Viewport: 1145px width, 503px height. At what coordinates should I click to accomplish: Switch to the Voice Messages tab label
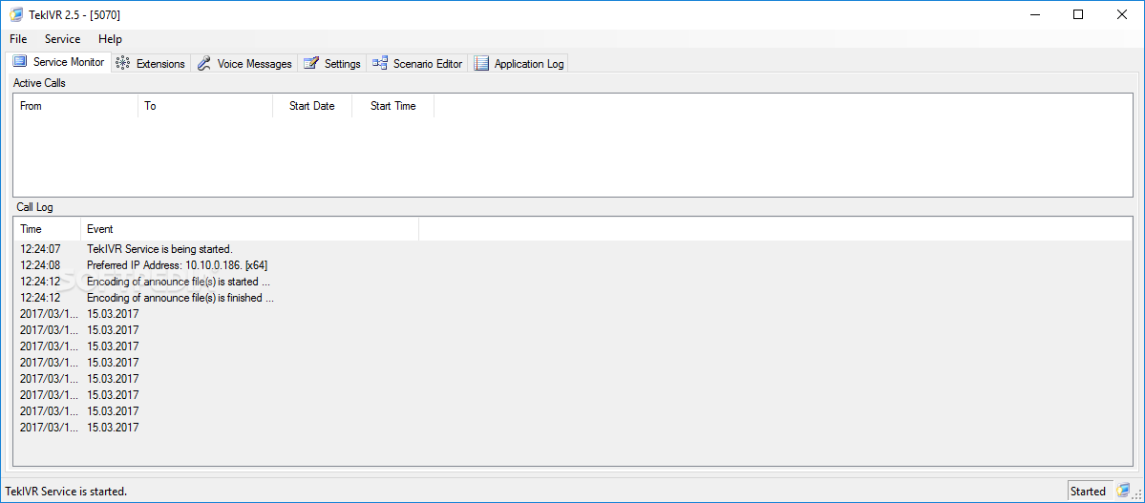point(254,64)
